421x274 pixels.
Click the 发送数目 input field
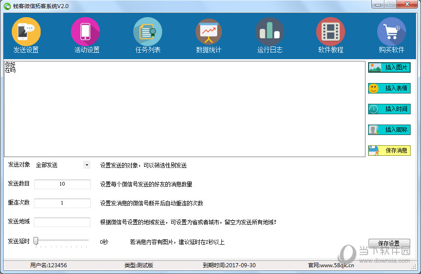[x=62, y=184]
